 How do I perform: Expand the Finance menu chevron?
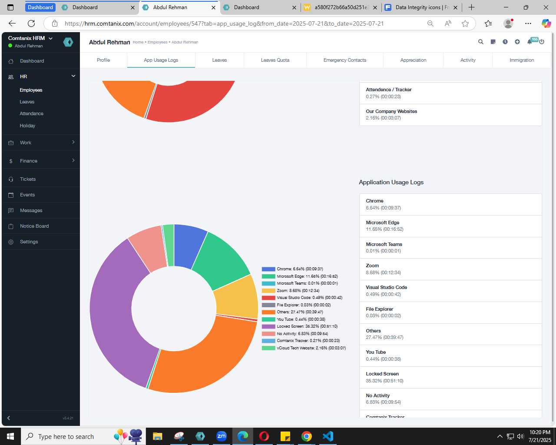pyautogui.click(x=73, y=160)
